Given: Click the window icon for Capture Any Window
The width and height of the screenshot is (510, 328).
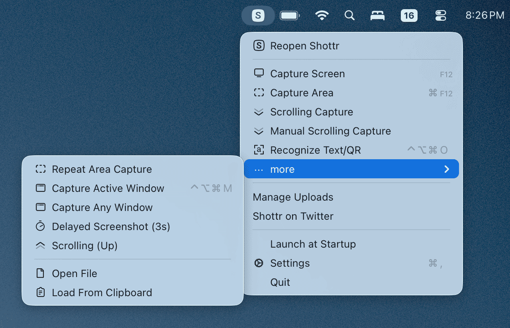Looking at the screenshot, I should 41,207.
